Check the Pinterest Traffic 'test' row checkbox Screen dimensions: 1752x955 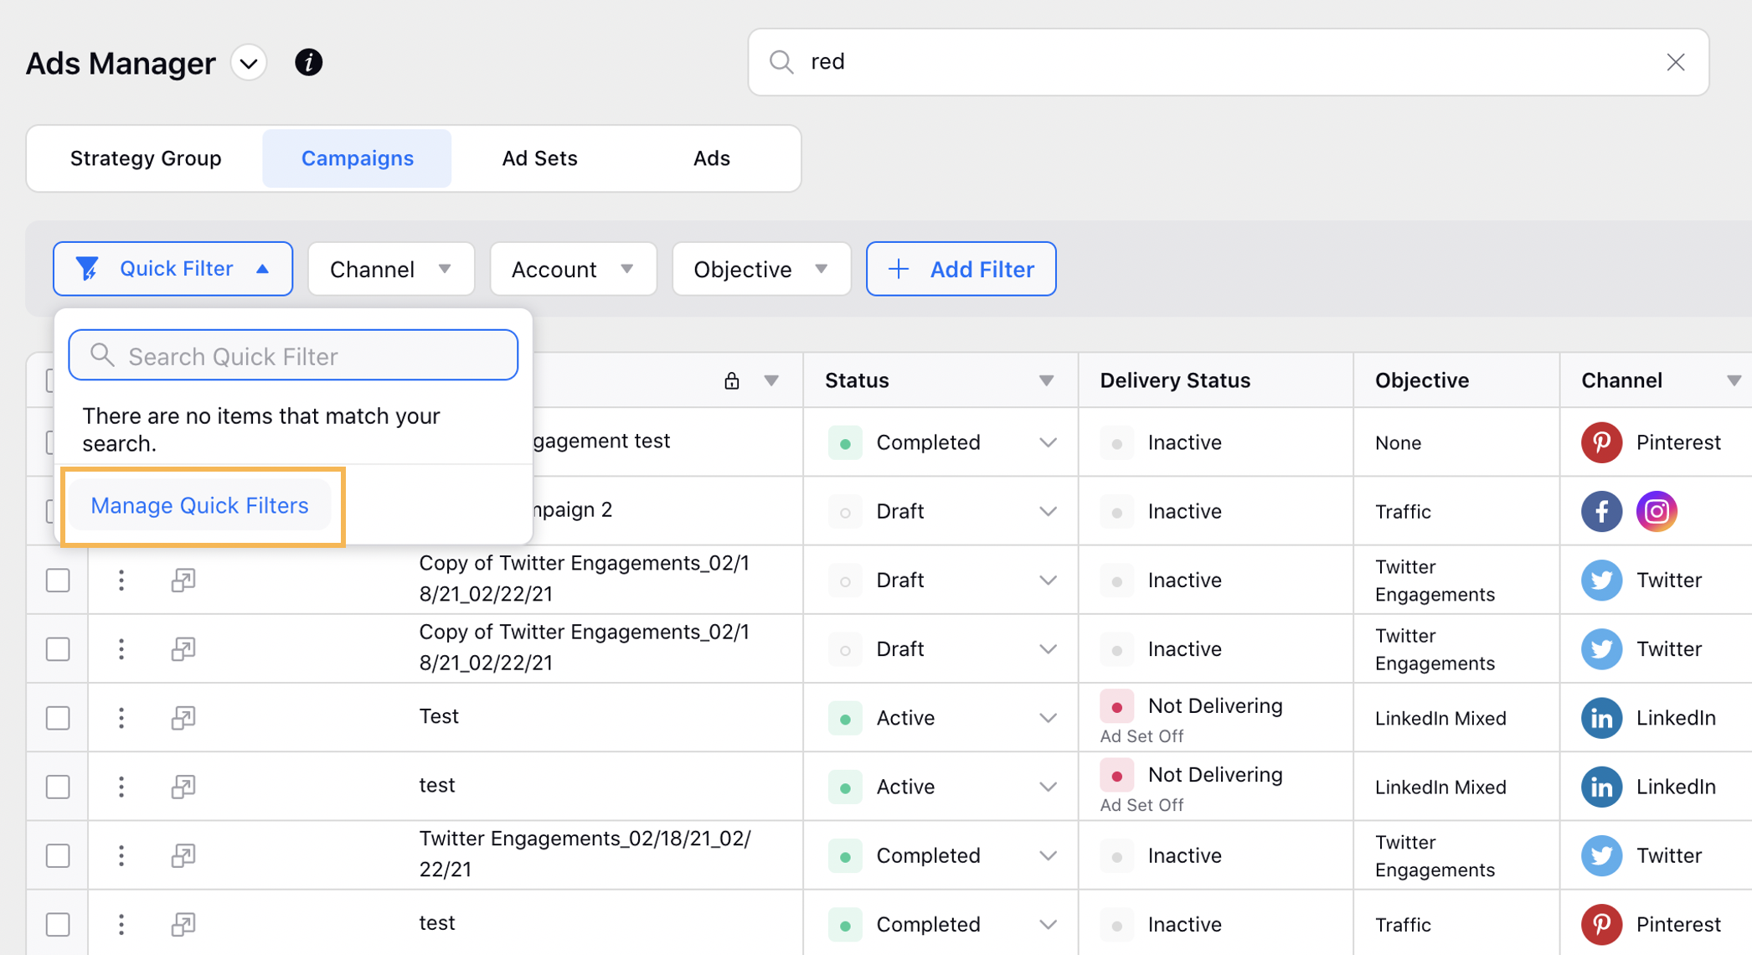(x=58, y=925)
